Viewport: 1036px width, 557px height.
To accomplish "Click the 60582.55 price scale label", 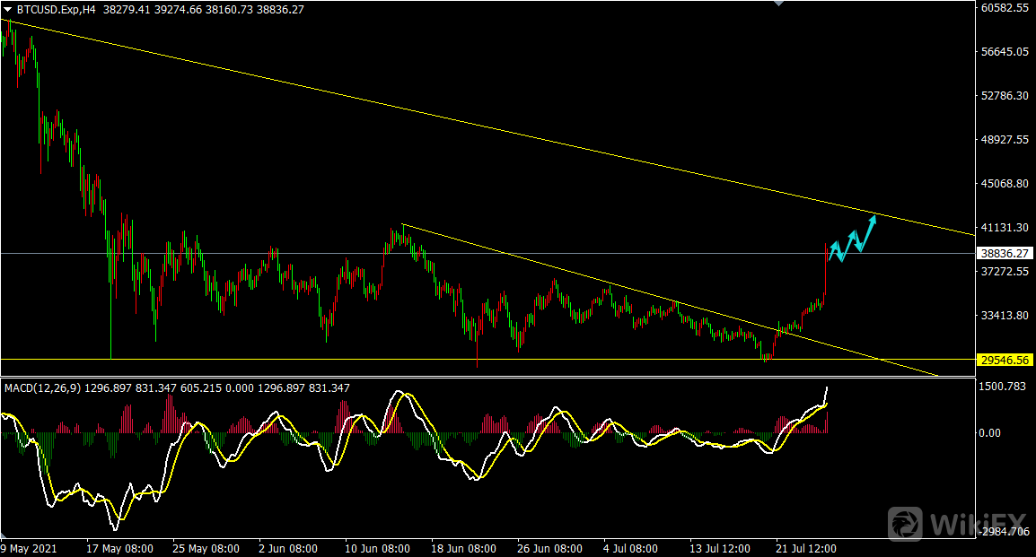I will click(1005, 8).
